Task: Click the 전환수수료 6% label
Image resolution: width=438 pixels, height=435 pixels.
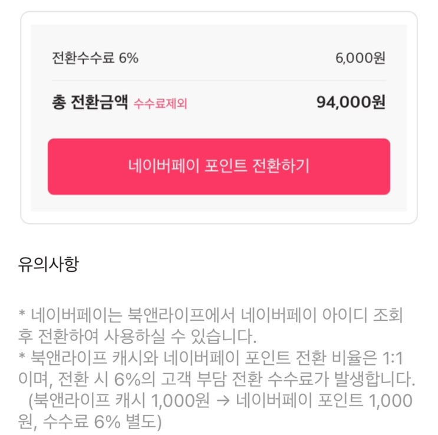Action: click(95, 58)
